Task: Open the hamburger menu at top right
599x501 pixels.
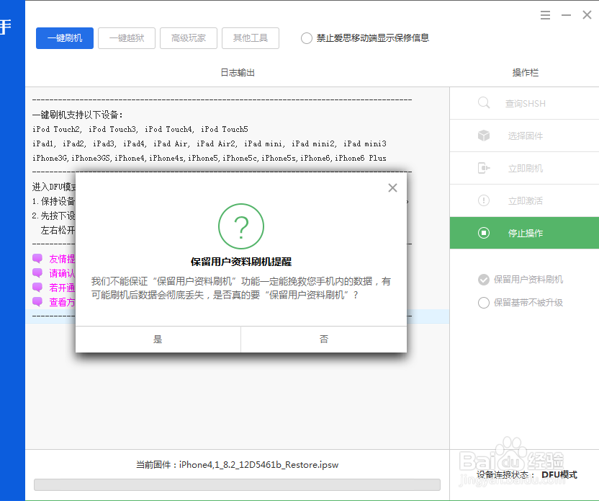Action: 545,14
